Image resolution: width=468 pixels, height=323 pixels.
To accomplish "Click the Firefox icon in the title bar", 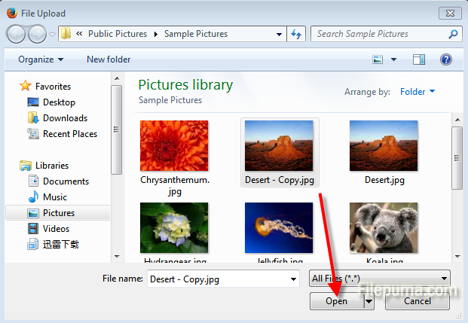I will 11,13.
